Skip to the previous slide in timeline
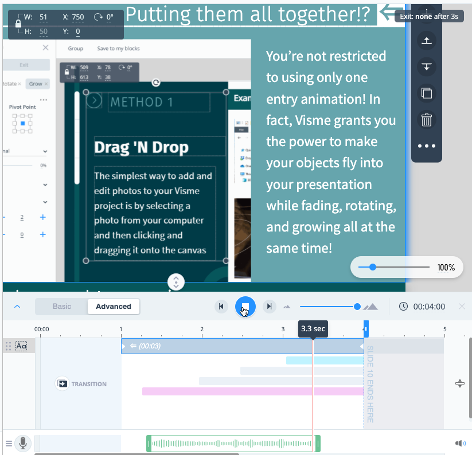 (x=221, y=307)
